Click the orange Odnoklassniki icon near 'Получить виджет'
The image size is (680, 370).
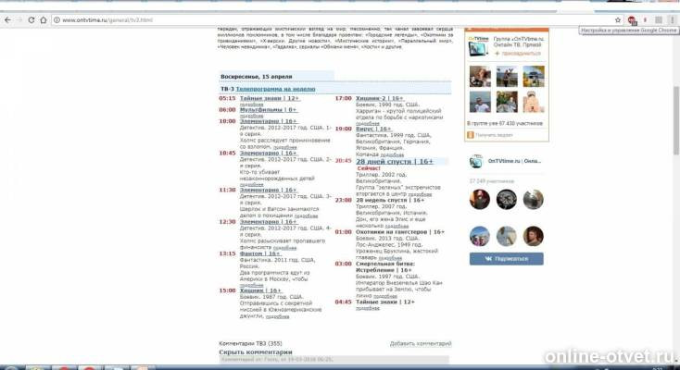(470, 135)
